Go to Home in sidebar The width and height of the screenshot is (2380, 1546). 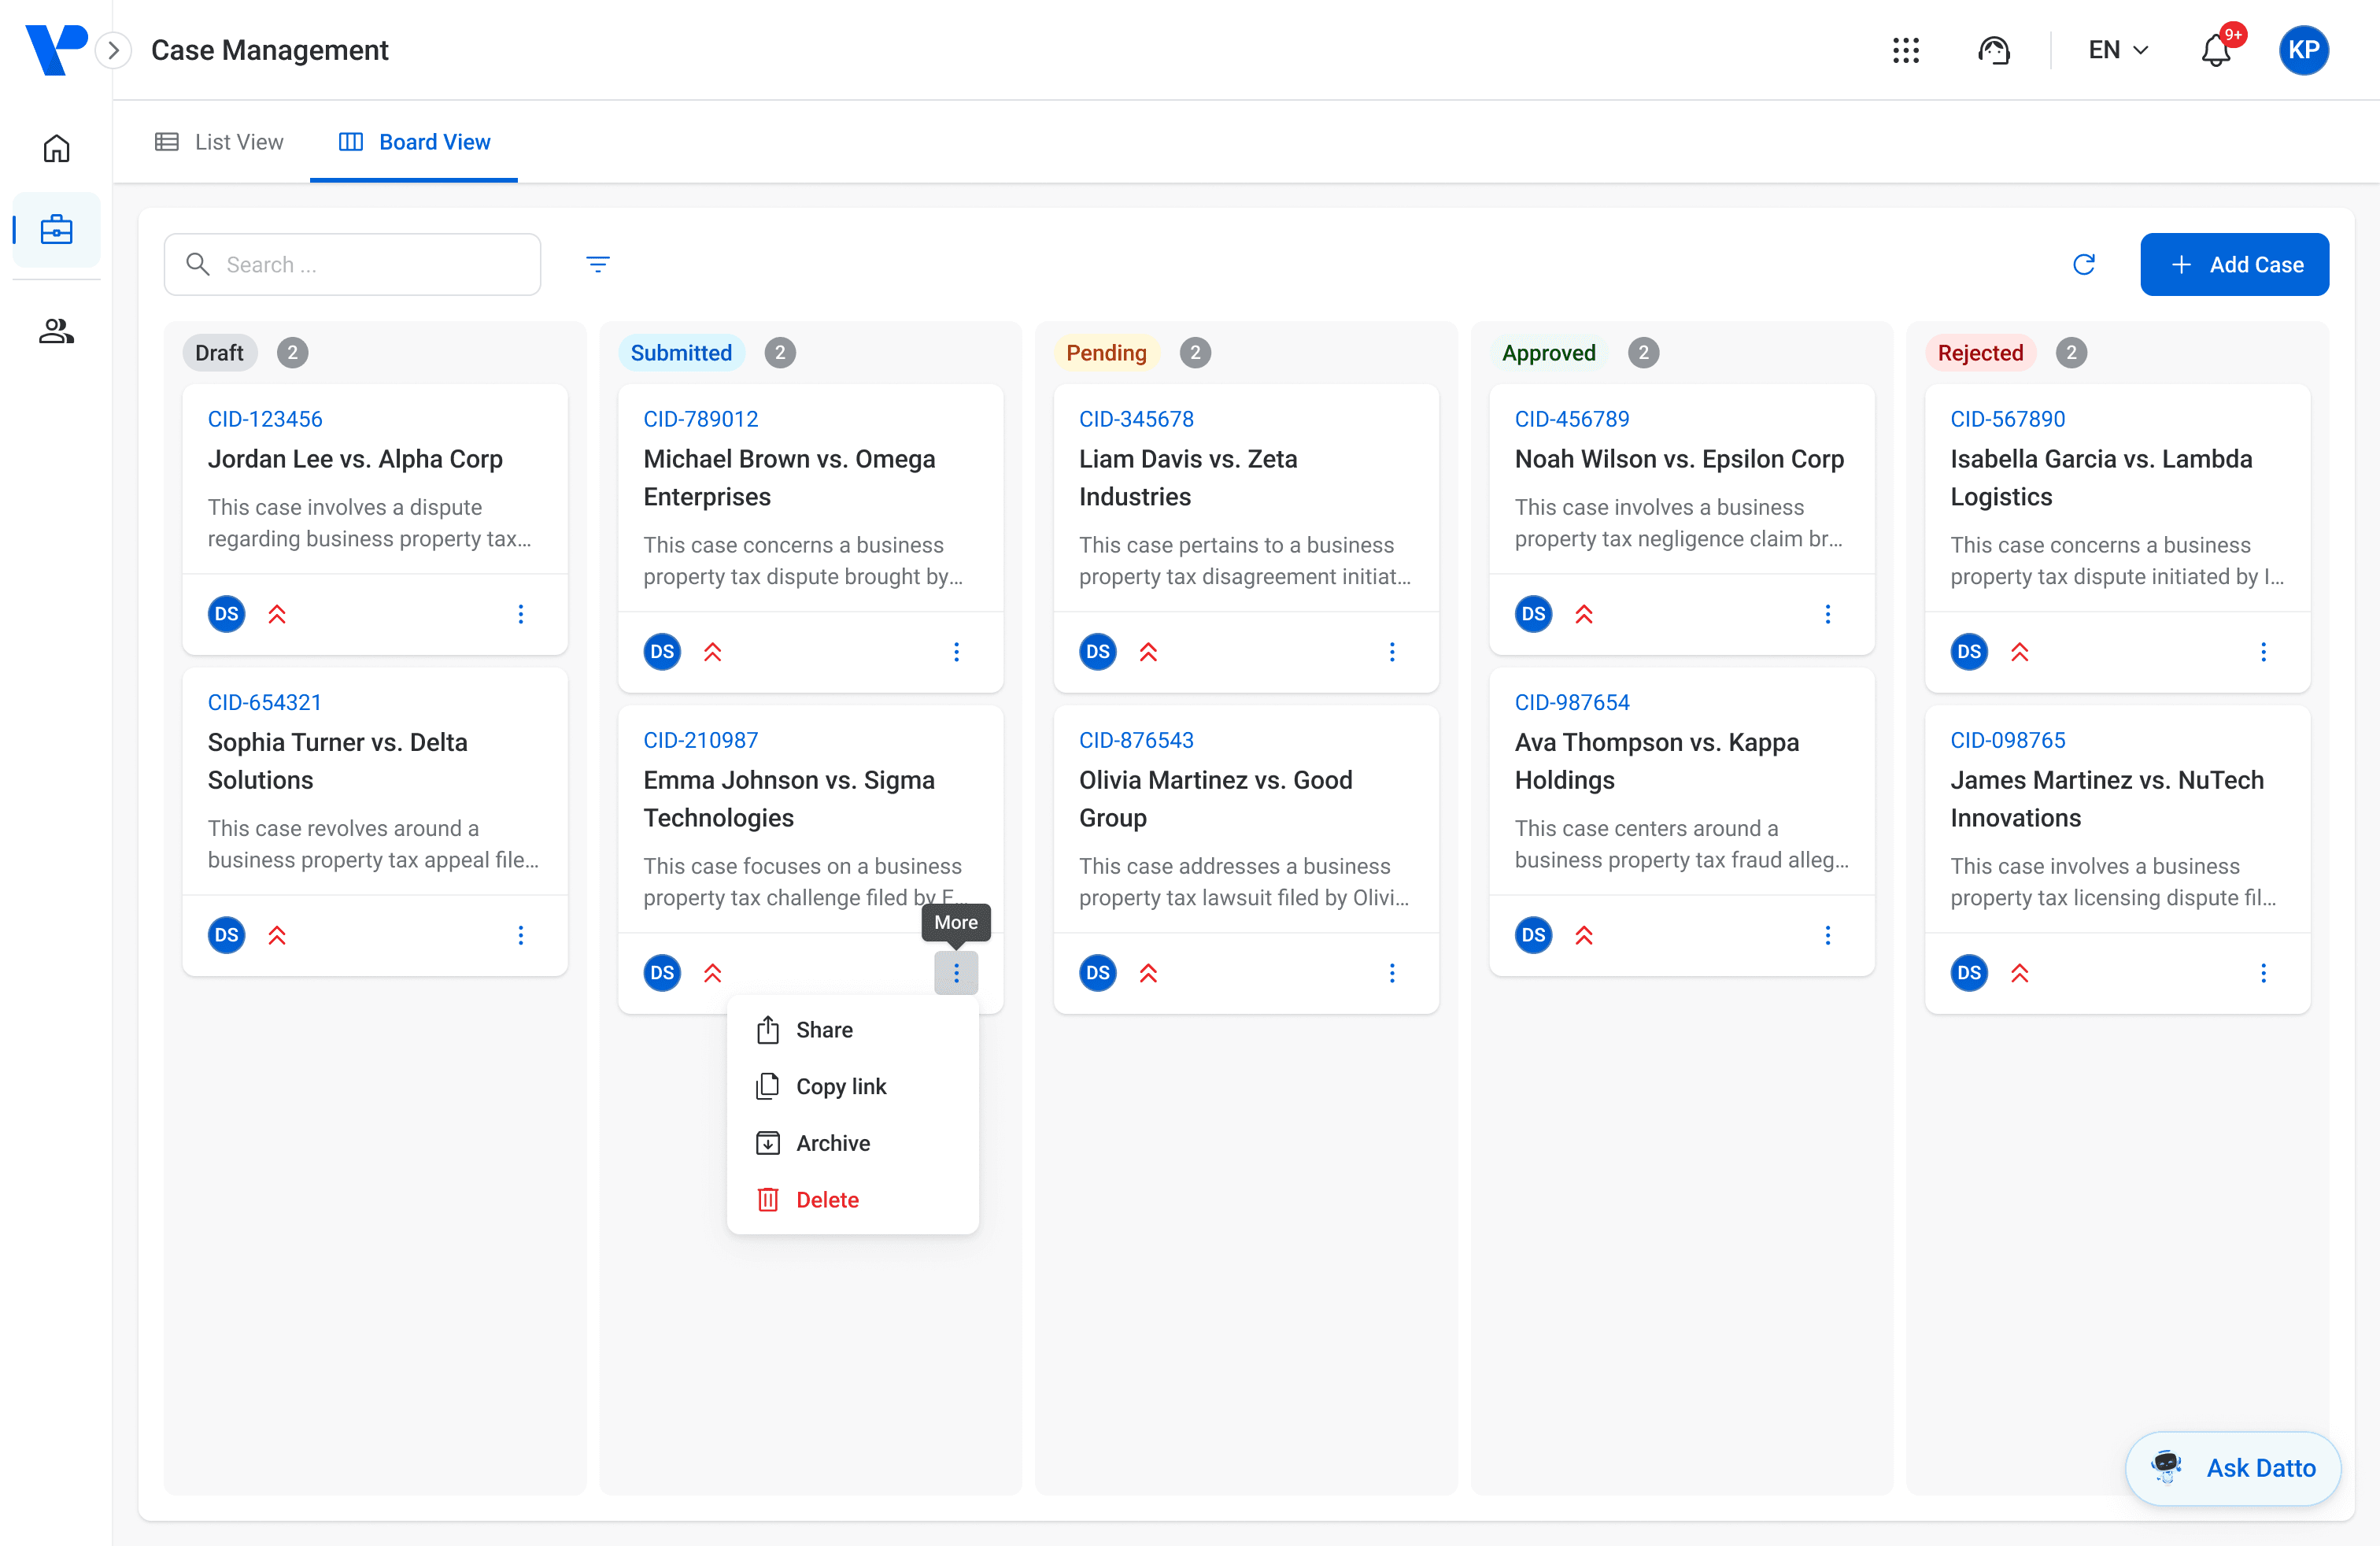[56, 149]
